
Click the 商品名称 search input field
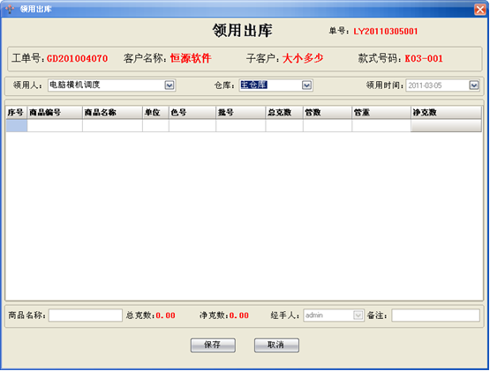[x=86, y=315]
